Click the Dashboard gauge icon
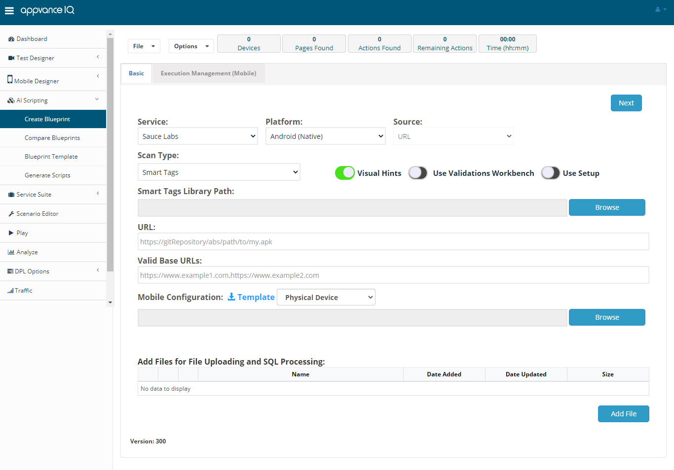 pyautogui.click(x=11, y=39)
